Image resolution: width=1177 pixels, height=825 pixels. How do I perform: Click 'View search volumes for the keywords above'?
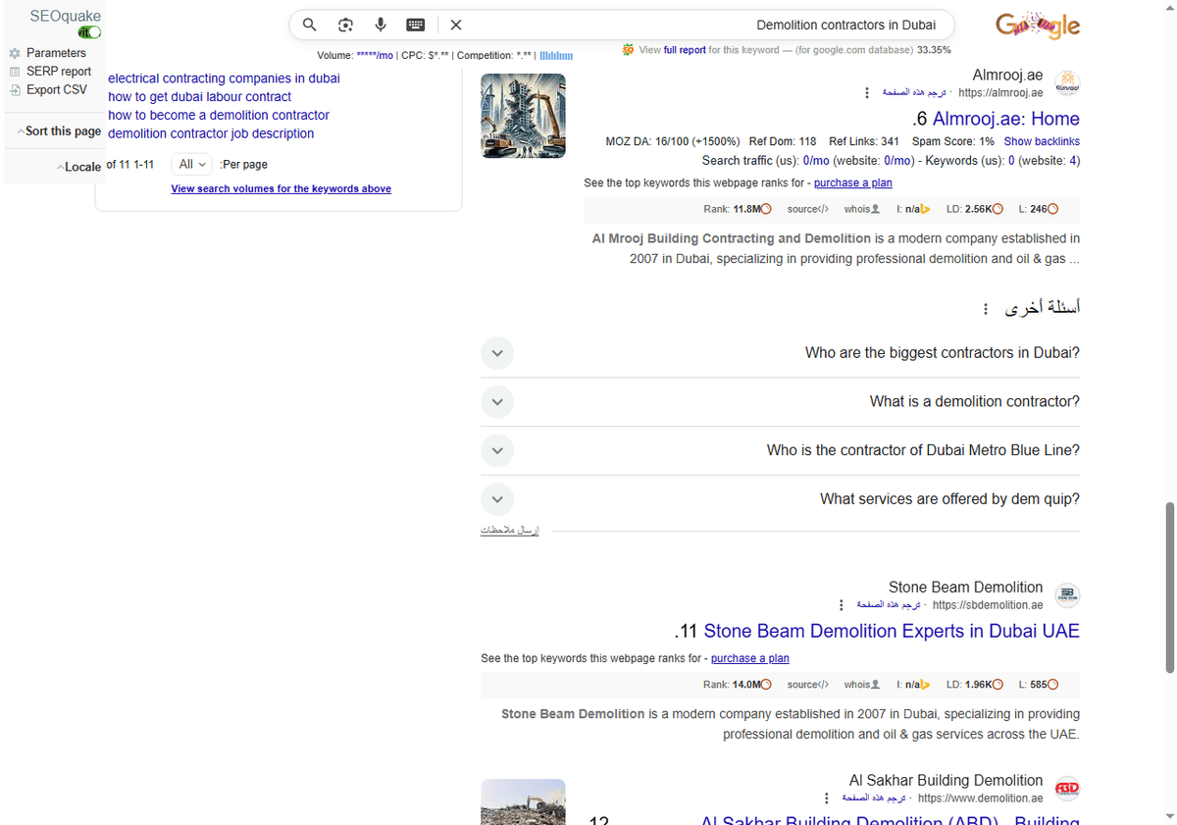coord(281,188)
